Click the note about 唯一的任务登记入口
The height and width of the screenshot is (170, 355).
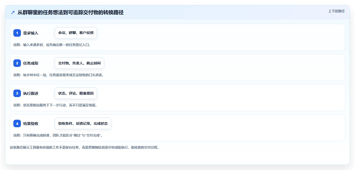coord(52,45)
